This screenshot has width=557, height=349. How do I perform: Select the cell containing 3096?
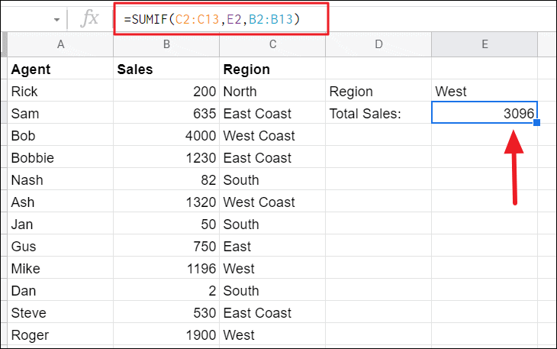pos(484,113)
